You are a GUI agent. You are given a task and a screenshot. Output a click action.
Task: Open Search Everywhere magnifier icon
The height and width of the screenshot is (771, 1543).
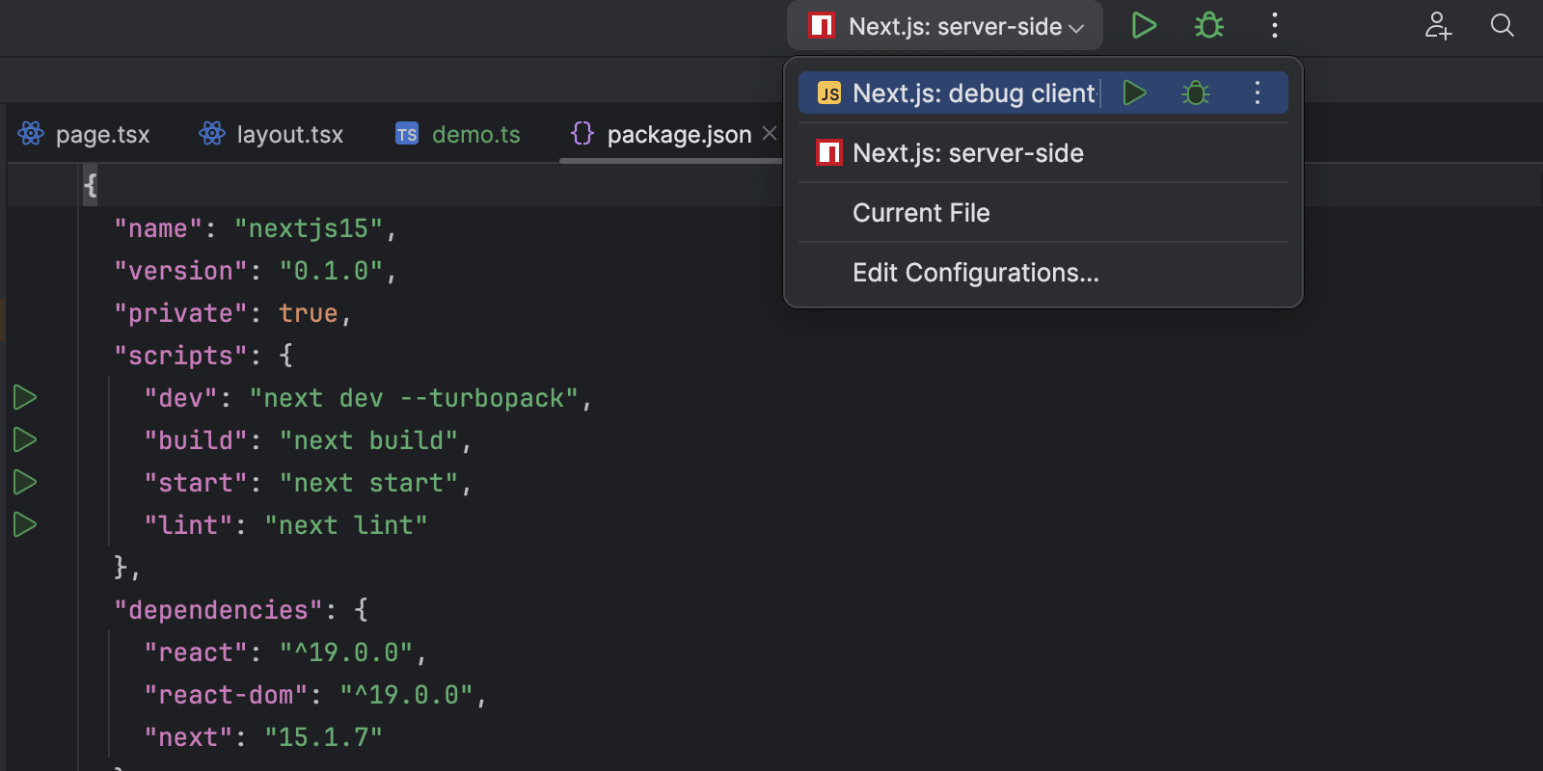(x=1502, y=26)
